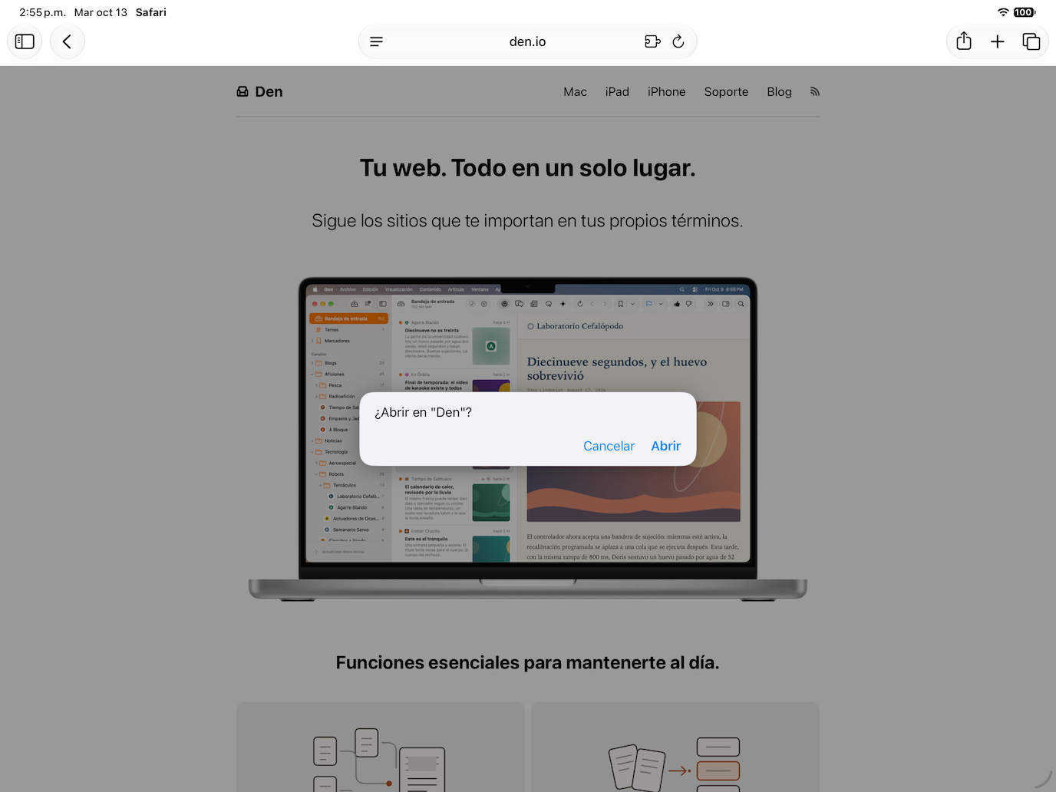The height and width of the screenshot is (792, 1056).
Task: Cancel the "Abrir en Den" dialog
Action: coord(609,446)
